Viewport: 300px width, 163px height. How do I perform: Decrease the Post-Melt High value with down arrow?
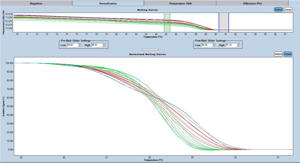pyautogui.click(x=238, y=46)
